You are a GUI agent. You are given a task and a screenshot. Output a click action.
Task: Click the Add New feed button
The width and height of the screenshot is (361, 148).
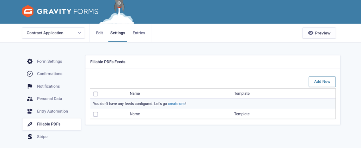[x=322, y=82]
